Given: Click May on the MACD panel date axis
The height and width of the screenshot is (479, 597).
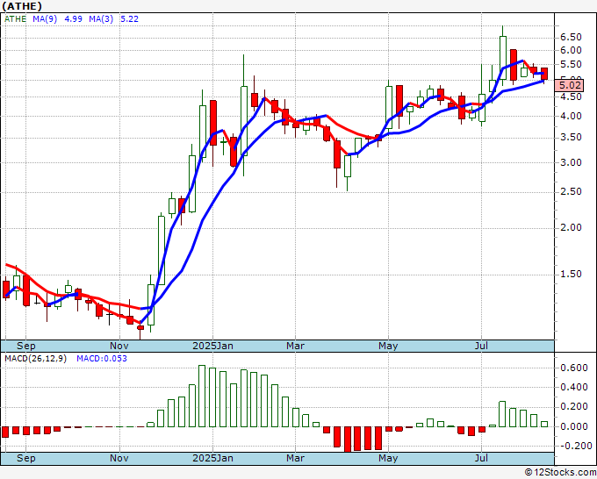Looking at the screenshot, I should click(x=388, y=458).
